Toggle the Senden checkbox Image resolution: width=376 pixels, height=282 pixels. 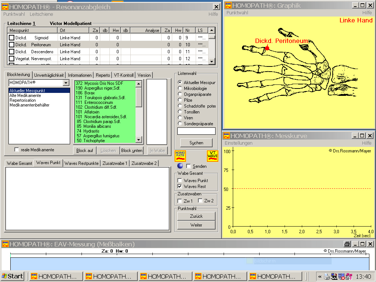pos(188,166)
